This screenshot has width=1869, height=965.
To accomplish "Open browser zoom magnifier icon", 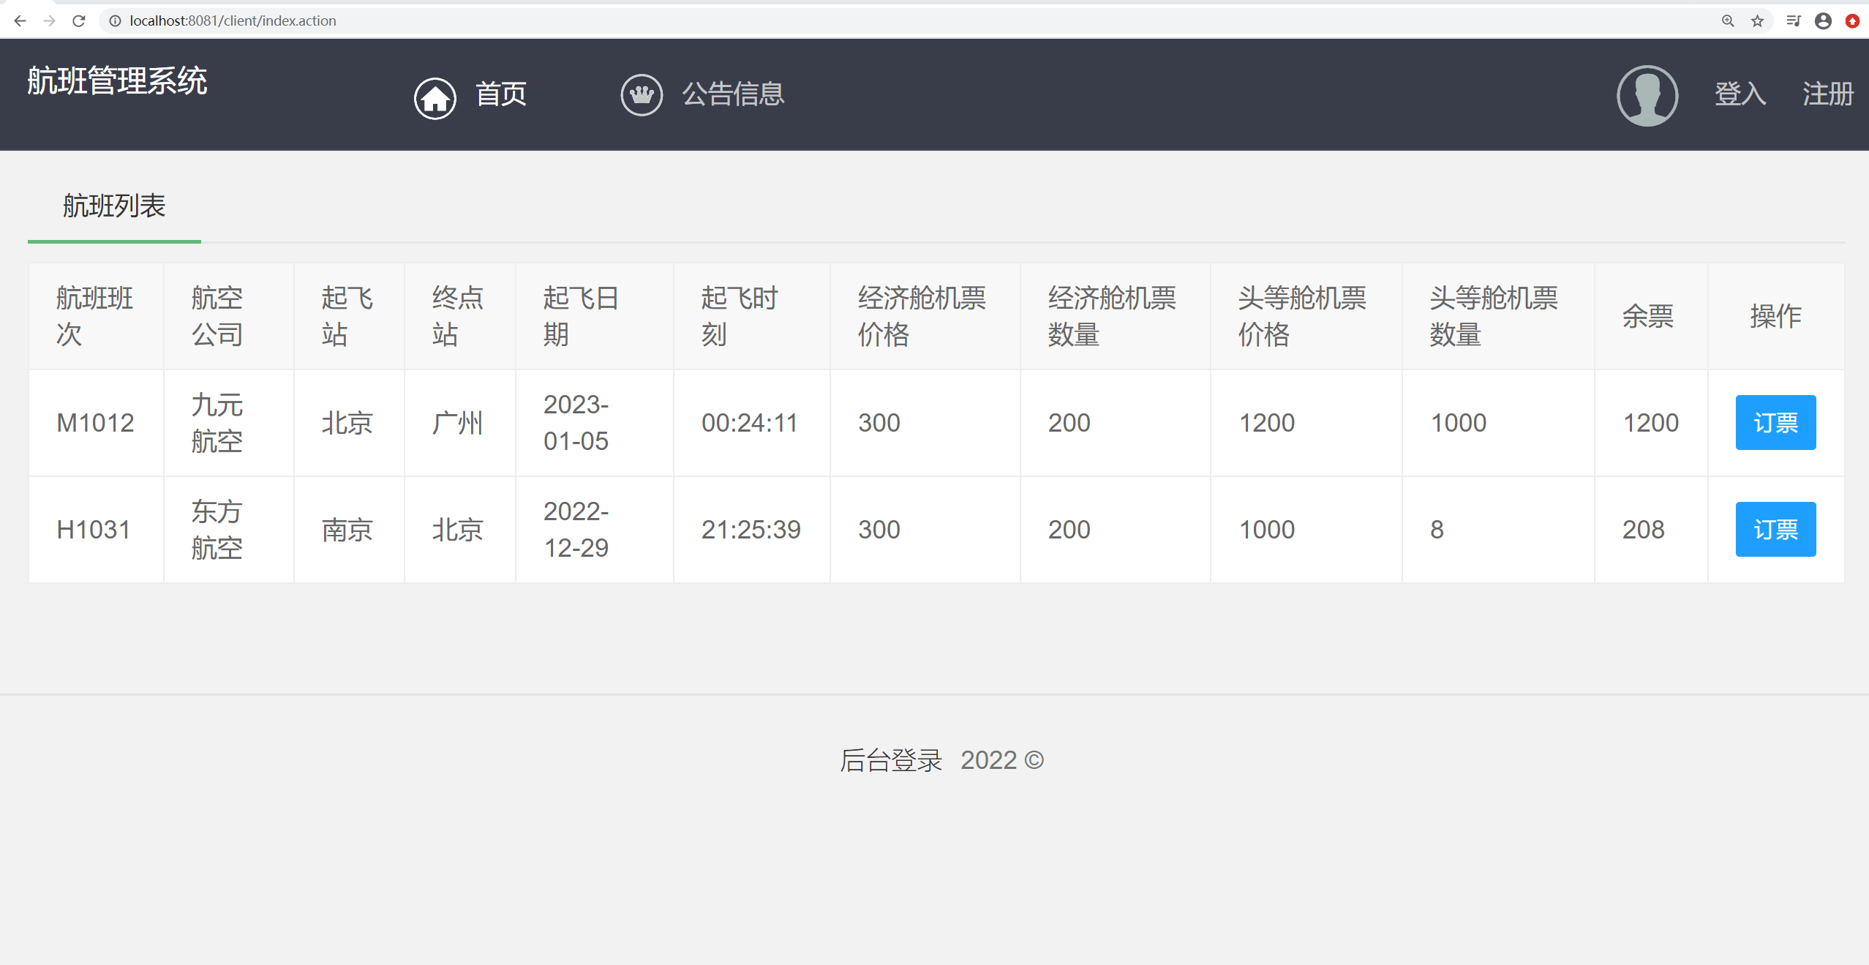I will 1728,20.
